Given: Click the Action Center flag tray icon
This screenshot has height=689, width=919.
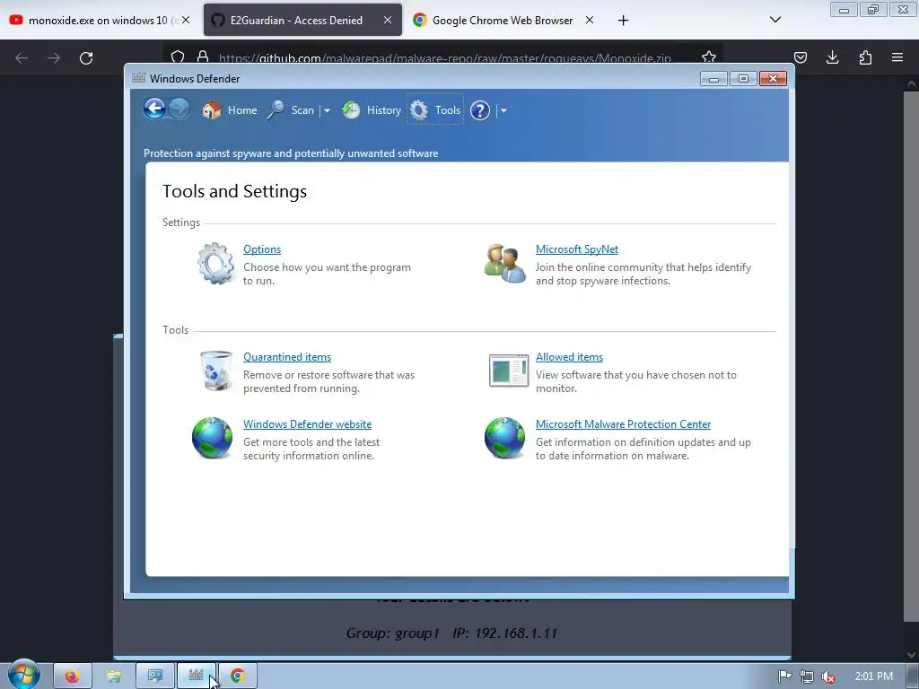Looking at the screenshot, I should point(784,676).
